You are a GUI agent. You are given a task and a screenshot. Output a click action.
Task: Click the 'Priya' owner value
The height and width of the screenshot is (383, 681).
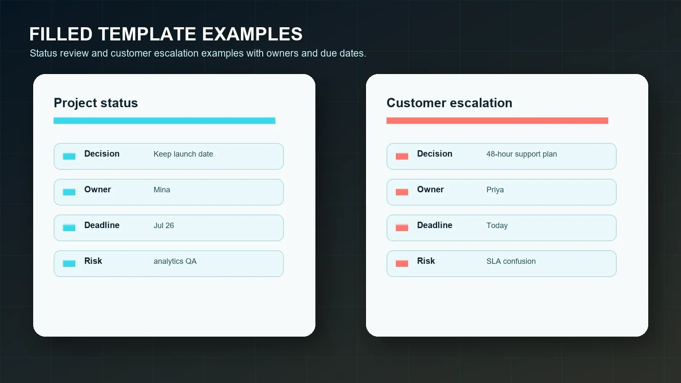[x=495, y=190]
